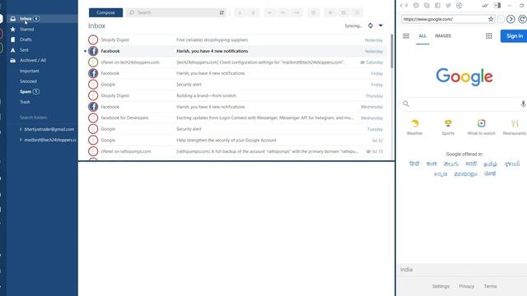Open Google apps grid icon
This screenshot has width=527, height=296.
pyautogui.click(x=488, y=36)
